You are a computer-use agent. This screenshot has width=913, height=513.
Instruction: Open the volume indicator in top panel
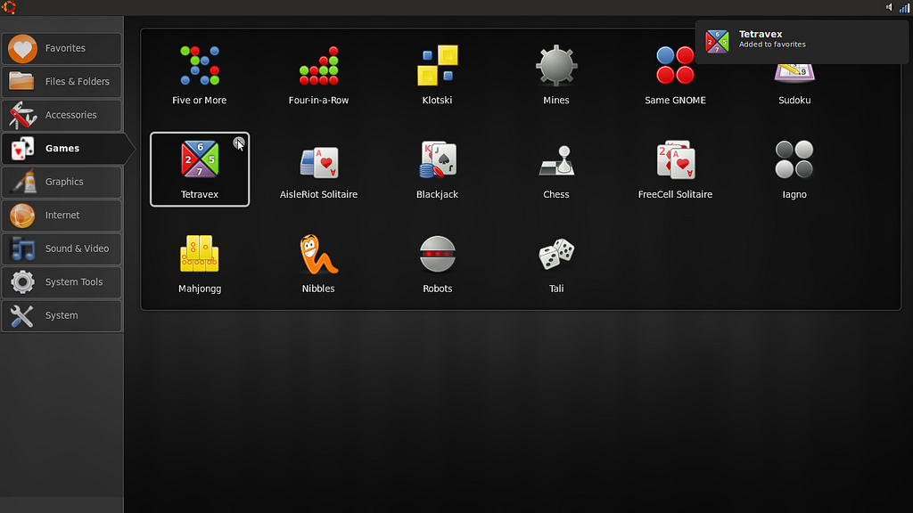pyautogui.click(x=888, y=7)
